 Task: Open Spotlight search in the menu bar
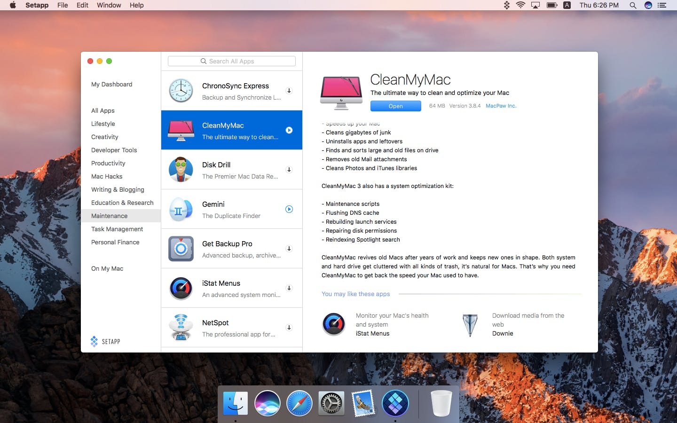(633, 5)
